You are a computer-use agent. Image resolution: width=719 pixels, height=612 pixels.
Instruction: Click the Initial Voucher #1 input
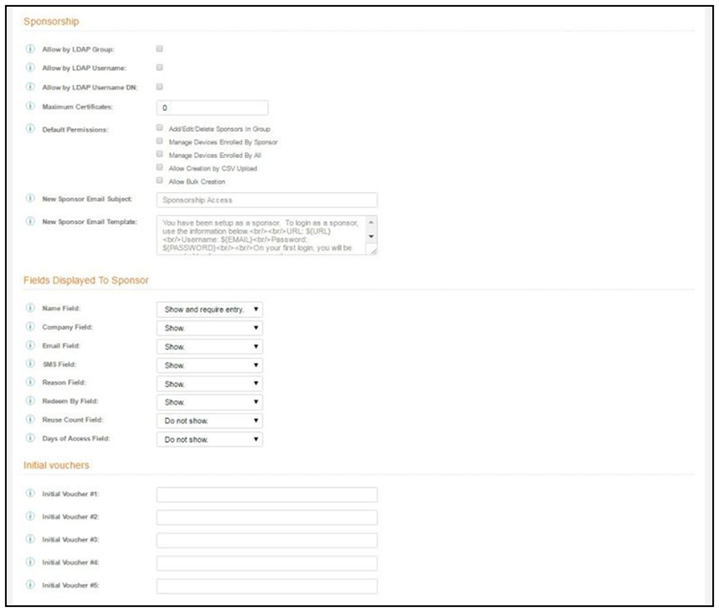click(267, 495)
